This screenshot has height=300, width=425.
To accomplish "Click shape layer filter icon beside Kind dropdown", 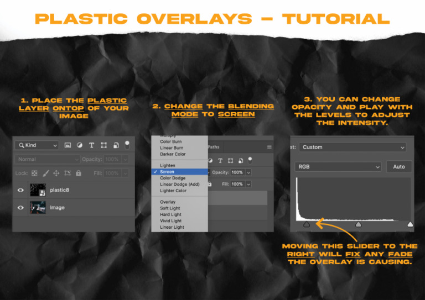I will click(104, 145).
